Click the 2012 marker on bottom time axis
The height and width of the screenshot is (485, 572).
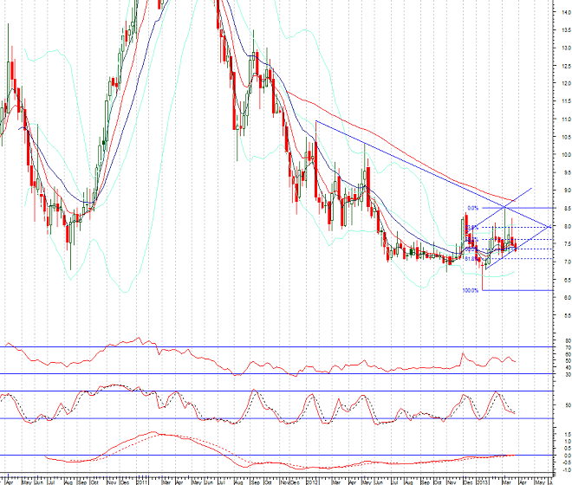[314, 477]
